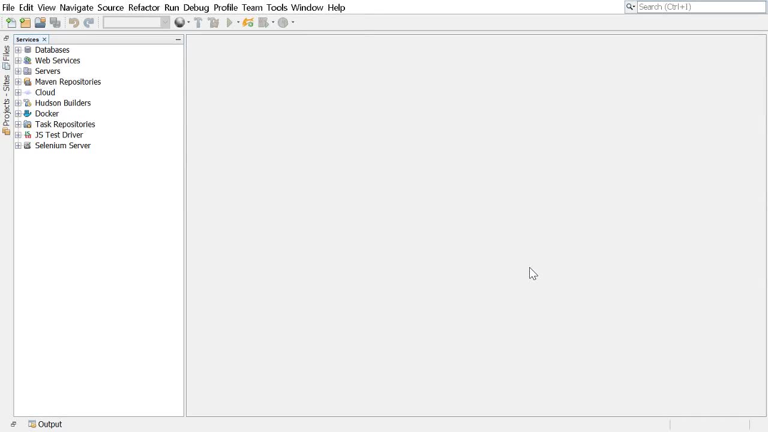Select the Docker tree label
Screen dimensions: 768x432
point(47,113)
